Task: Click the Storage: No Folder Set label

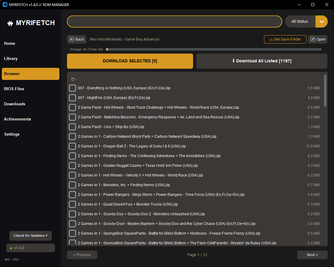Action: click(x=86, y=49)
